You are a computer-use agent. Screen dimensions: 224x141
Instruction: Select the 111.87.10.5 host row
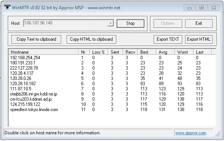[x=112, y=89]
